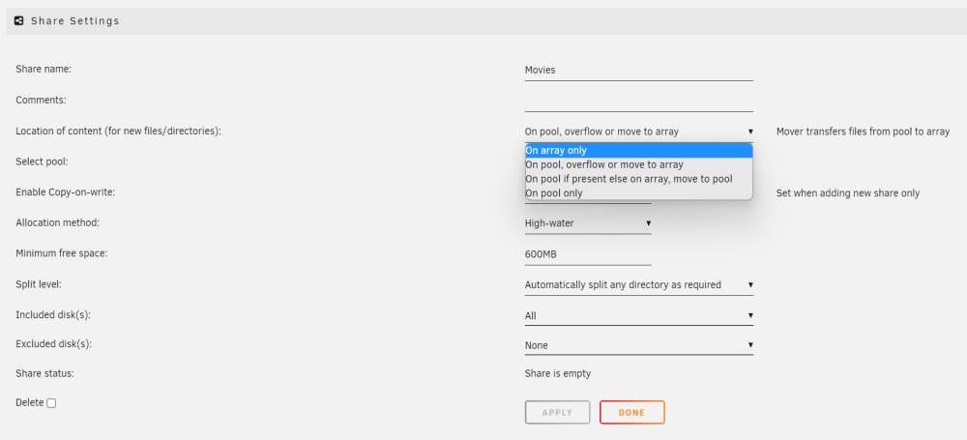Click the 'Share Settings' header title
The width and height of the screenshot is (967, 440).
75,21
